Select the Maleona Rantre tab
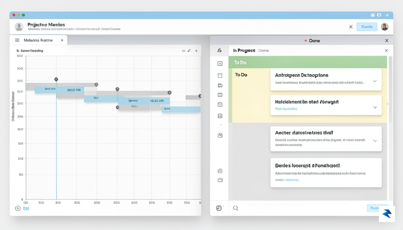The image size is (403, 230). tap(38, 40)
